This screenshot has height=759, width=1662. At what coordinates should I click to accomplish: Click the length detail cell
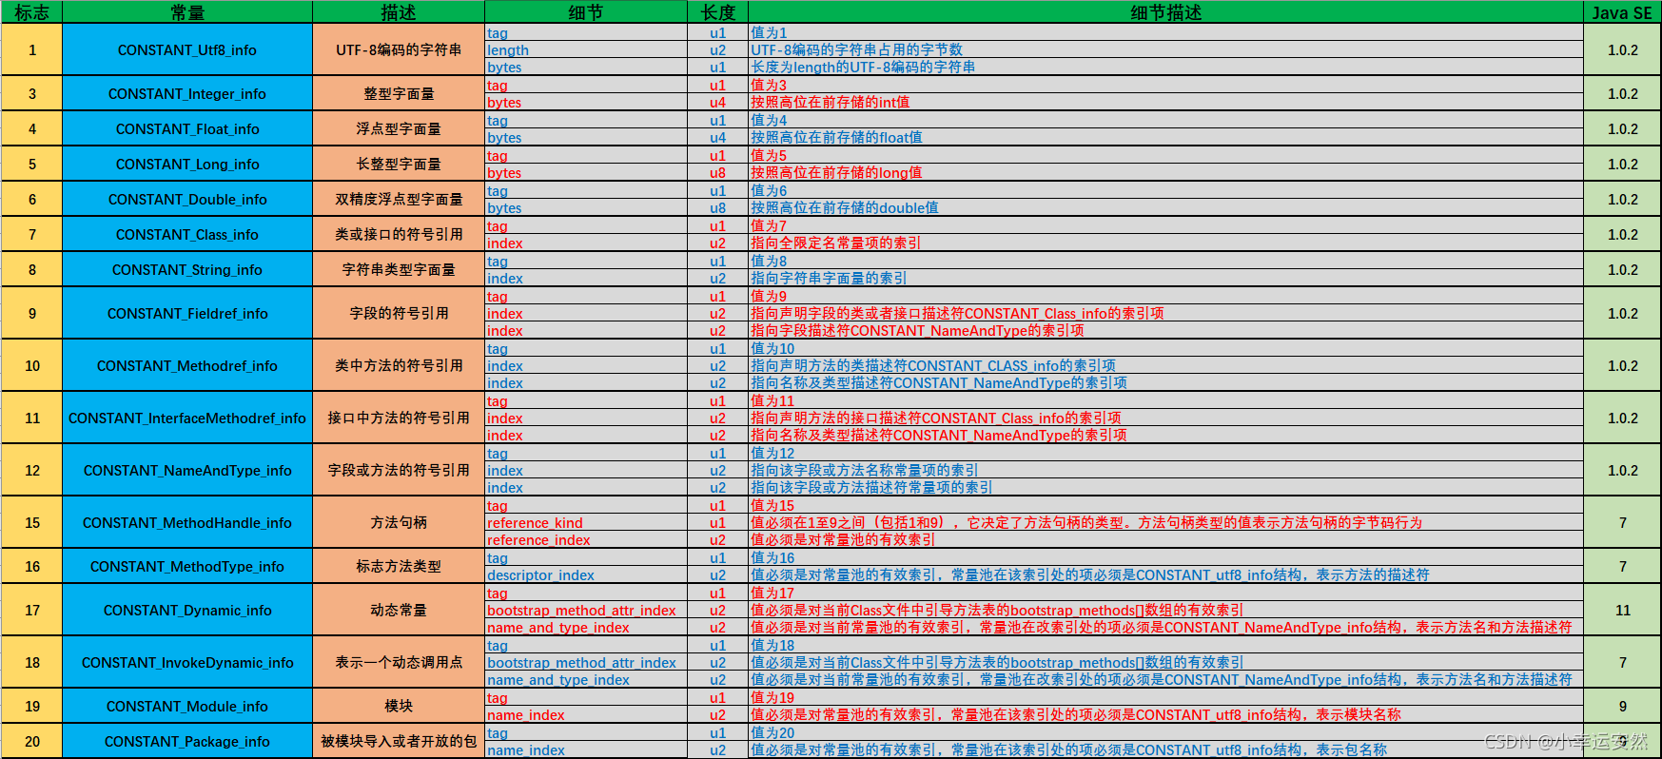(x=586, y=49)
